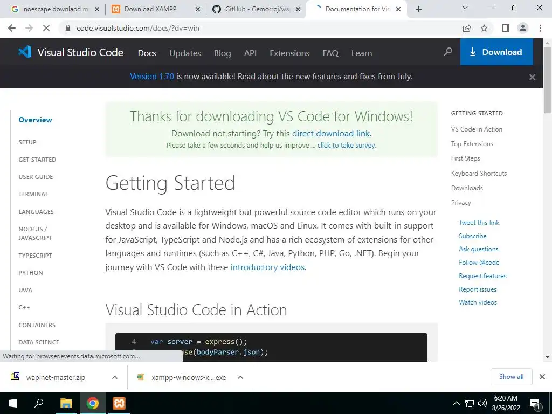Expand the NODE.JS / JAVASCRIPT sidebar section
Viewport: 552px width, 414px height.
[35, 233]
